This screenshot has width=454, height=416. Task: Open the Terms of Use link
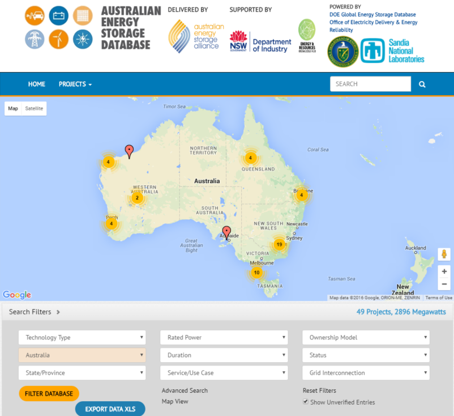pyautogui.click(x=439, y=298)
